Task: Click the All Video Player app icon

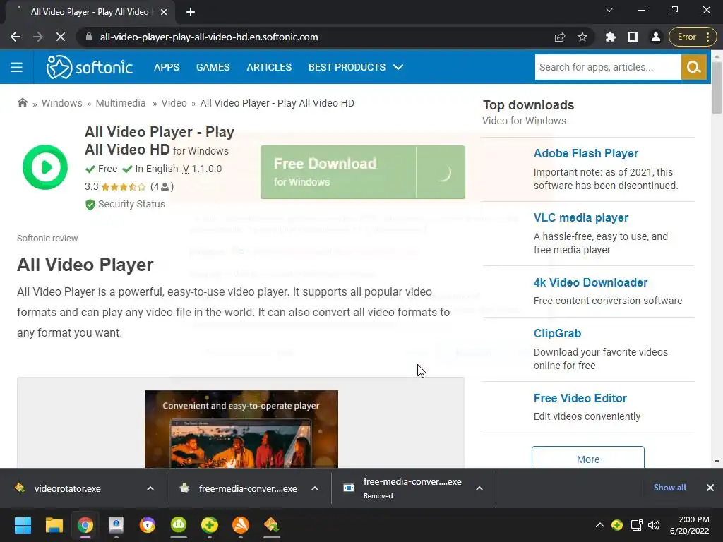Action: [45, 167]
